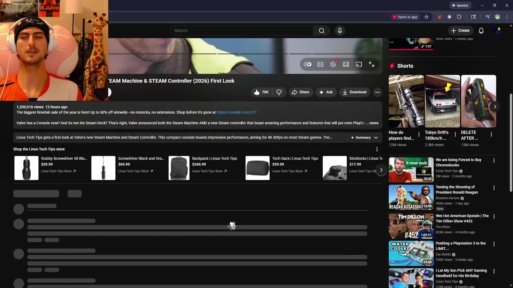Share the video
513x288 pixels.
300,92
